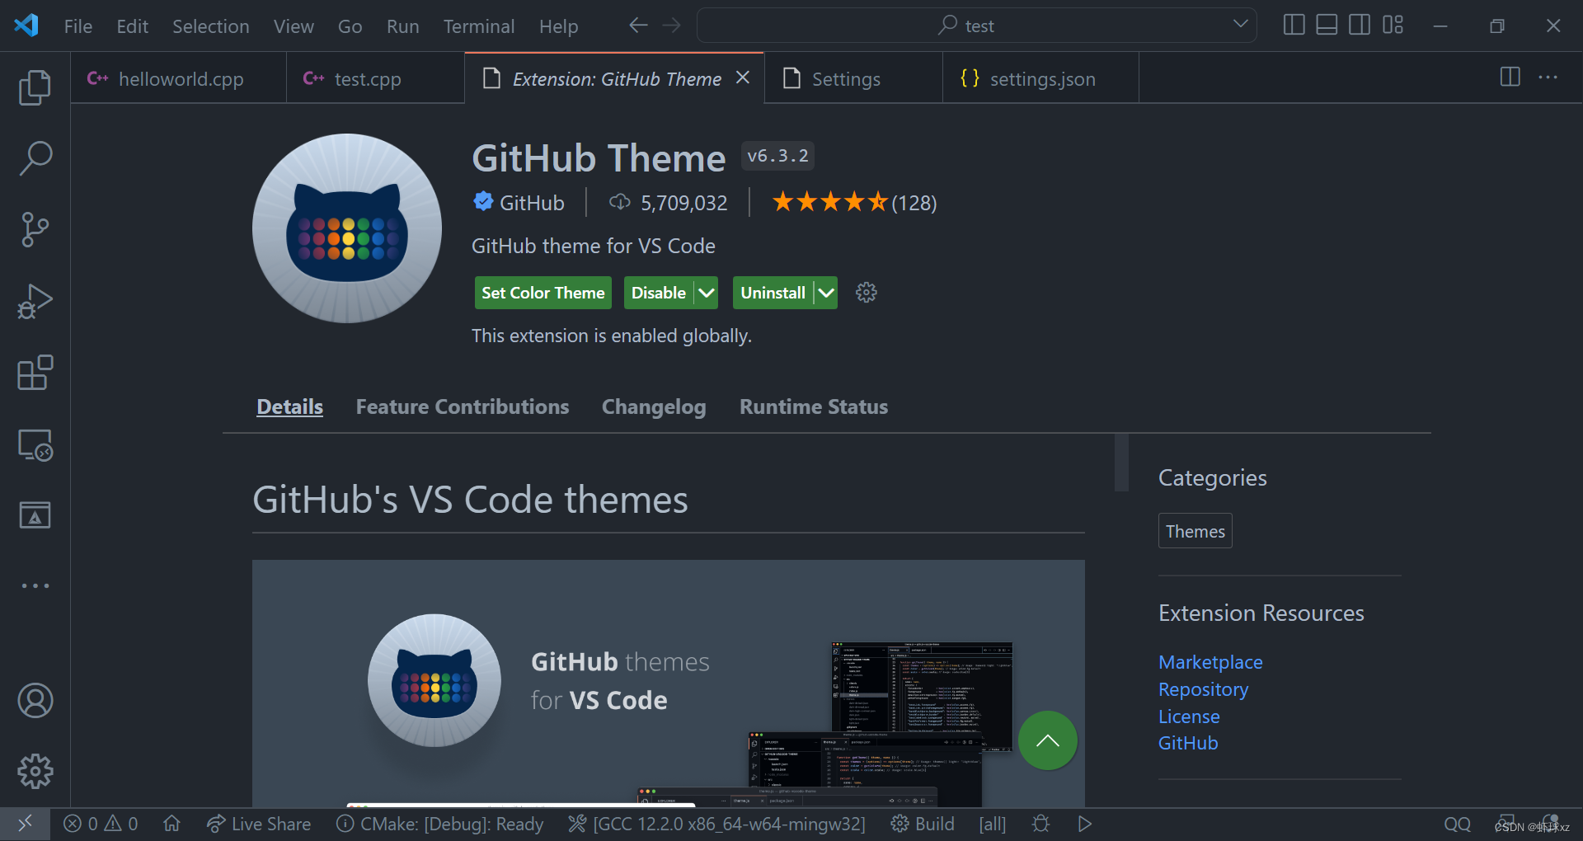This screenshot has height=841, width=1583.
Task: Open the Disable dropdown arrow
Action: tap(707, 293)
